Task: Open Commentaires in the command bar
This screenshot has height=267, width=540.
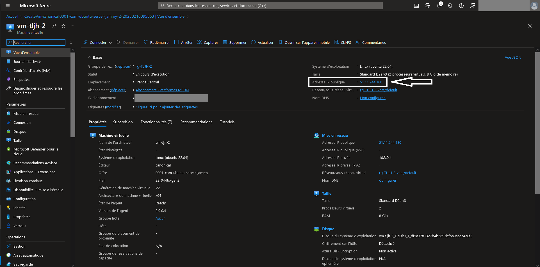Action: click(371, 42)
